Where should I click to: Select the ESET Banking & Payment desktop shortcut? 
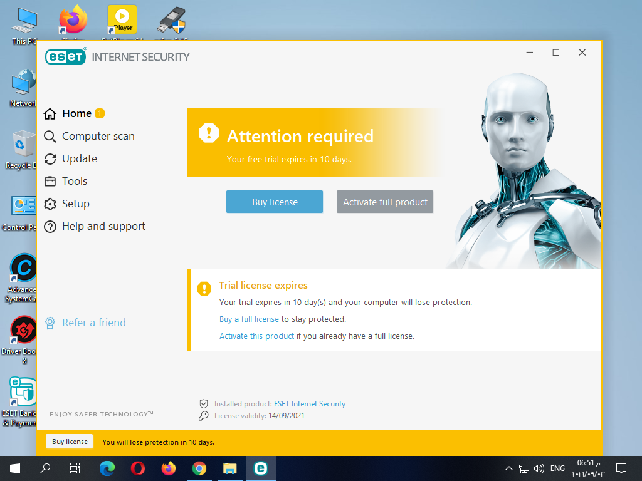(19, 401)
